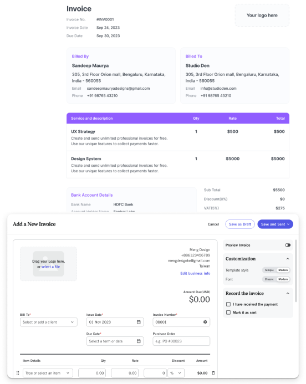Check I have received the payment

(x=228, y=304)
